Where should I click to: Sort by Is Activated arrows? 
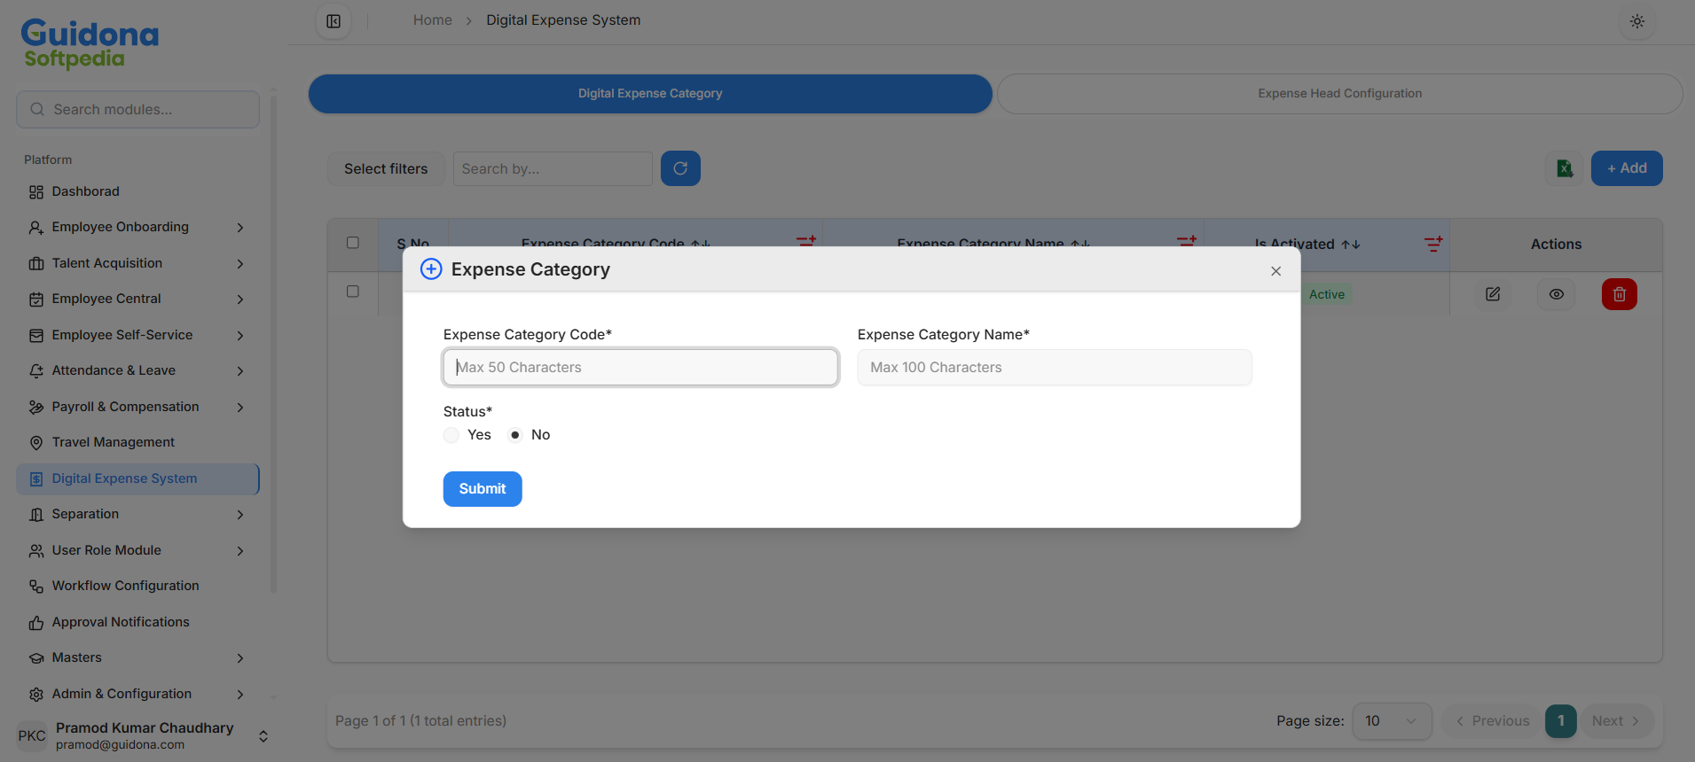tap(1351, 245)
